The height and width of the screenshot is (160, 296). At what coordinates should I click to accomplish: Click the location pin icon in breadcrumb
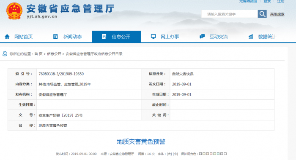click(5, 54)
